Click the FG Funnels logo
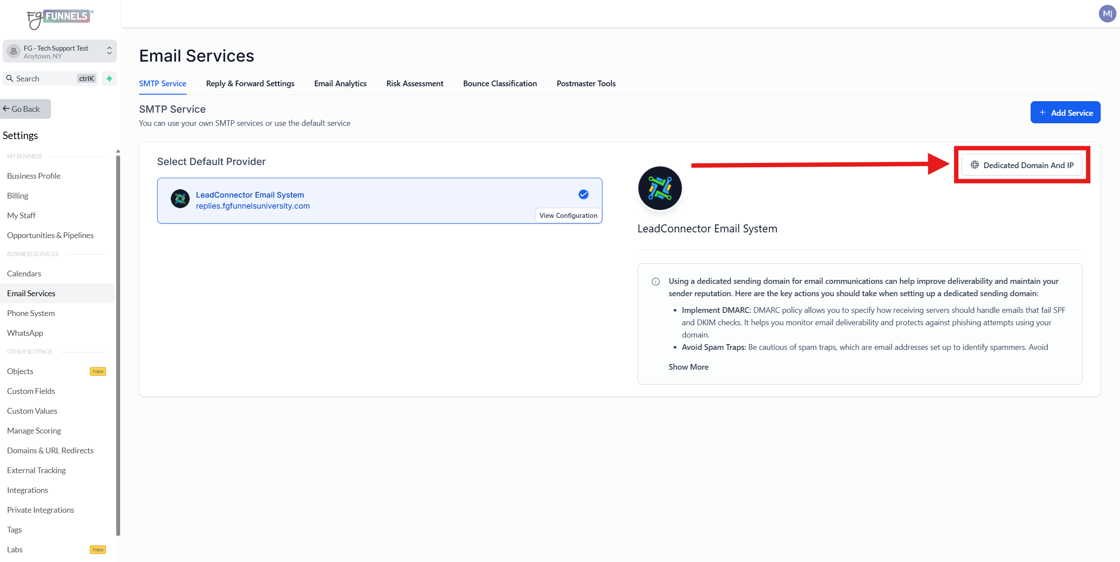This screenshot has width=1120, height=562. click(x=59, y=18)
